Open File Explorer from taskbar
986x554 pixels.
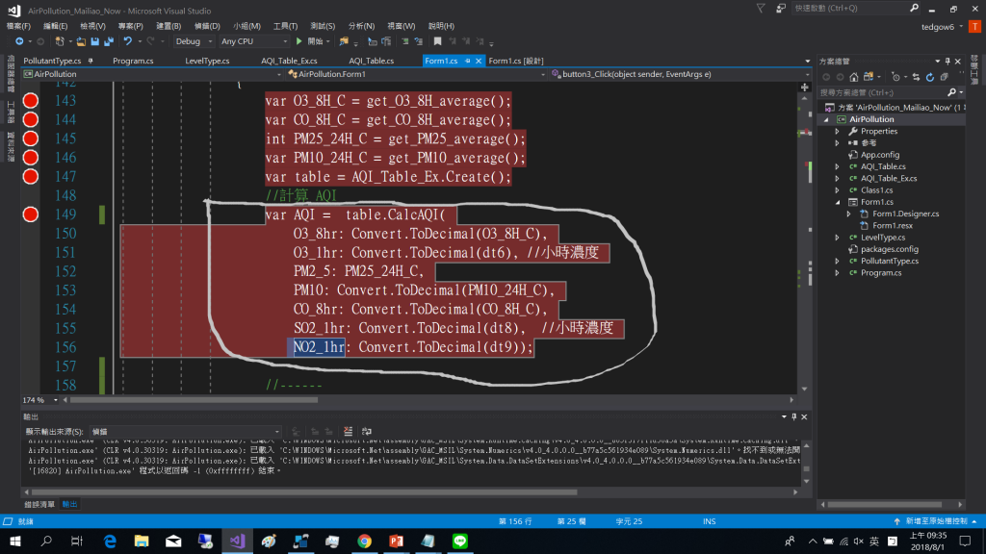click(x=142, y=541)
